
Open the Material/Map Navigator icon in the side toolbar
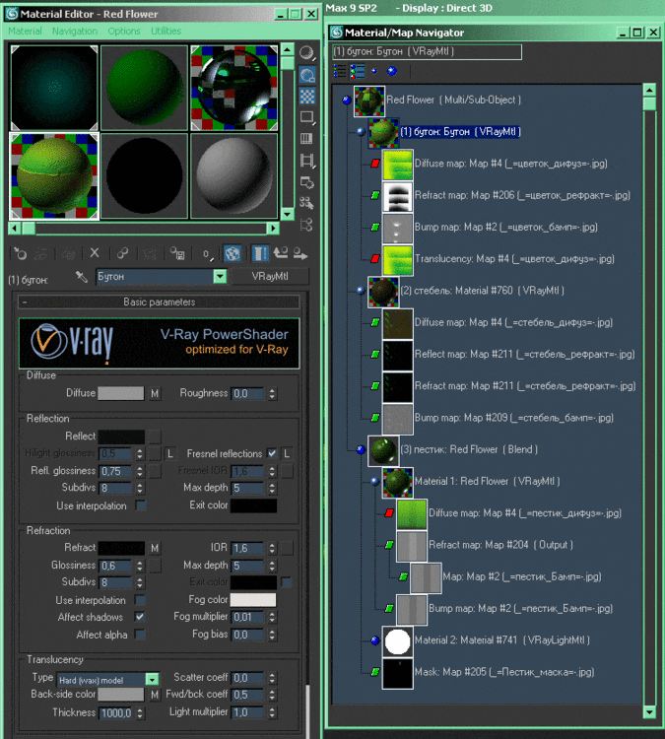click(x=306, y=225)
